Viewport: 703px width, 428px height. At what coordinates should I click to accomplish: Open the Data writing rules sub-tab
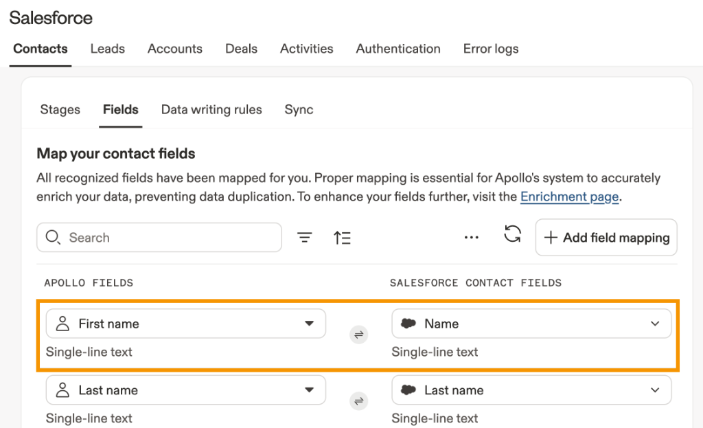point(211,109)
